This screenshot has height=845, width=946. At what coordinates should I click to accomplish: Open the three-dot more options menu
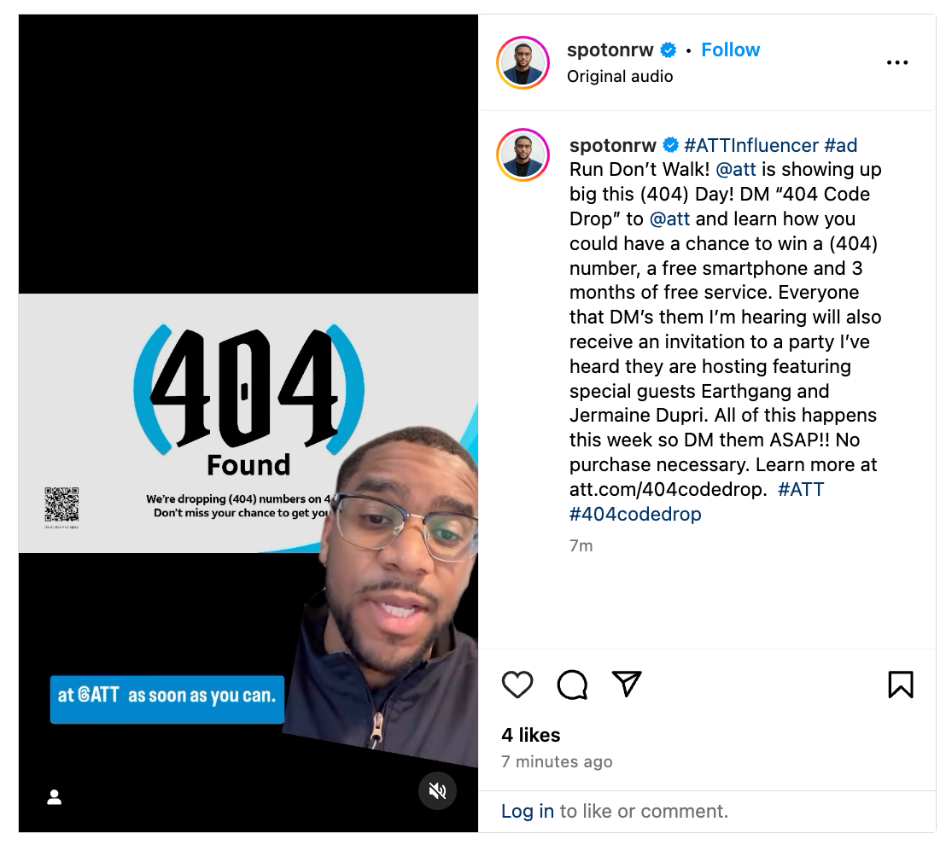click(897, 62)
